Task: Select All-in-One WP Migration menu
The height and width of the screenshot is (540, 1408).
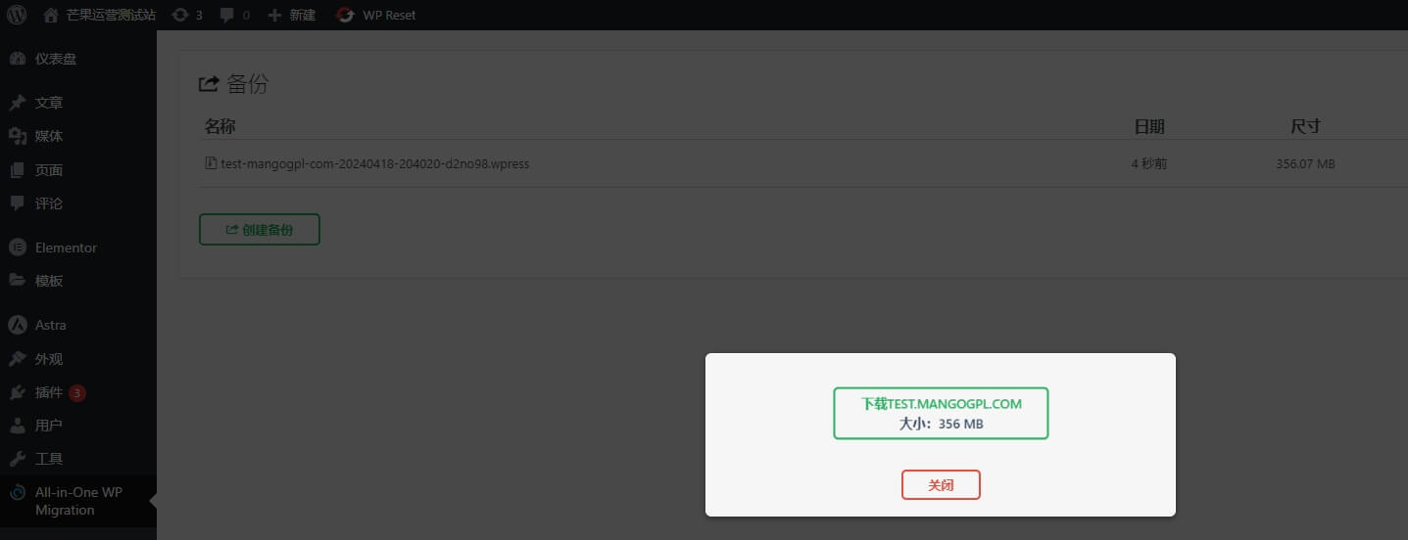Action: point(78,501)
